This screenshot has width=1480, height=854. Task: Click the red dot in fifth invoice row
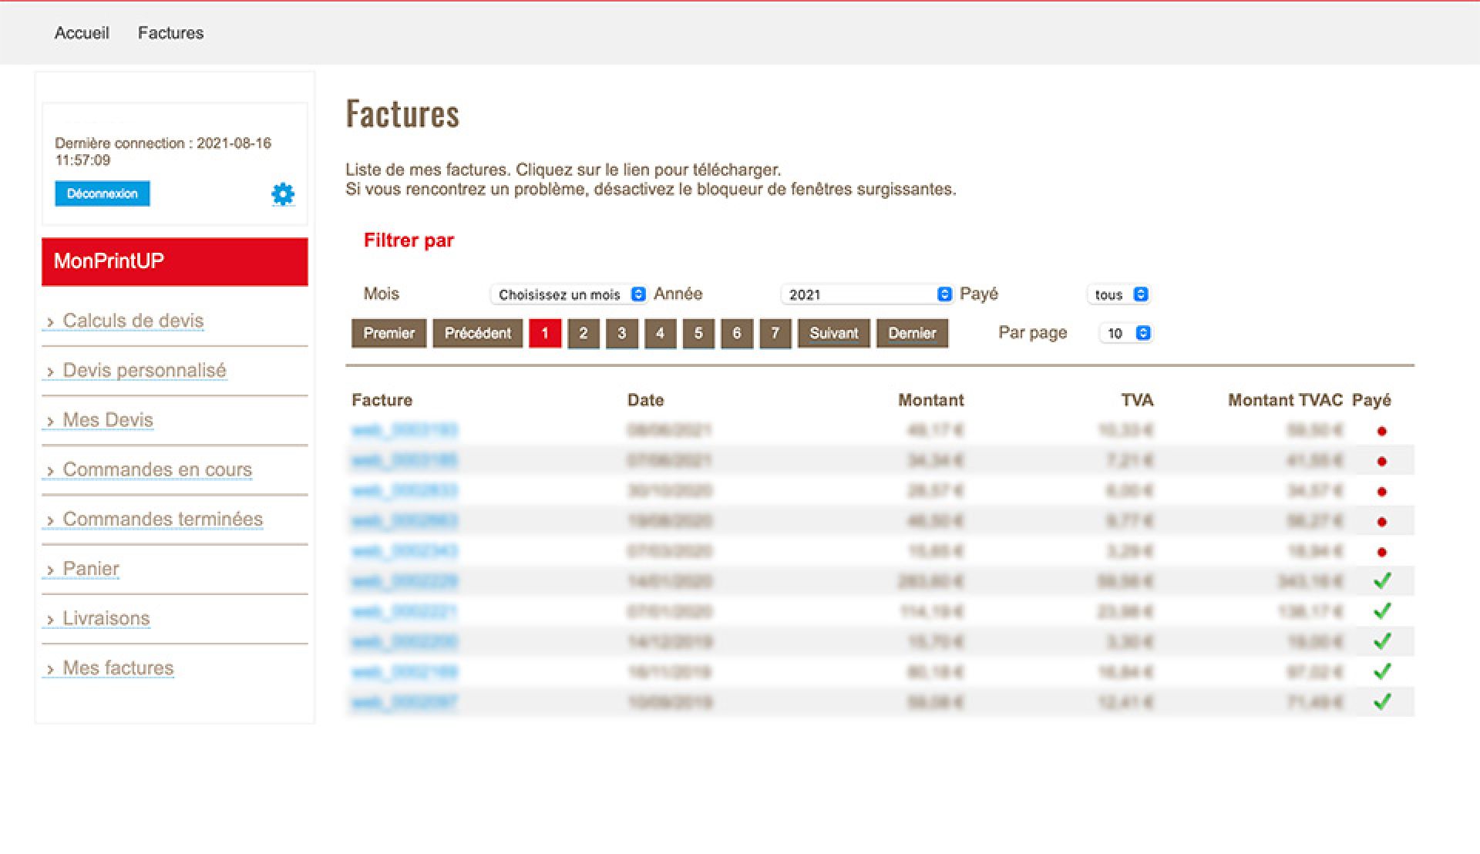click(1381, 553)
